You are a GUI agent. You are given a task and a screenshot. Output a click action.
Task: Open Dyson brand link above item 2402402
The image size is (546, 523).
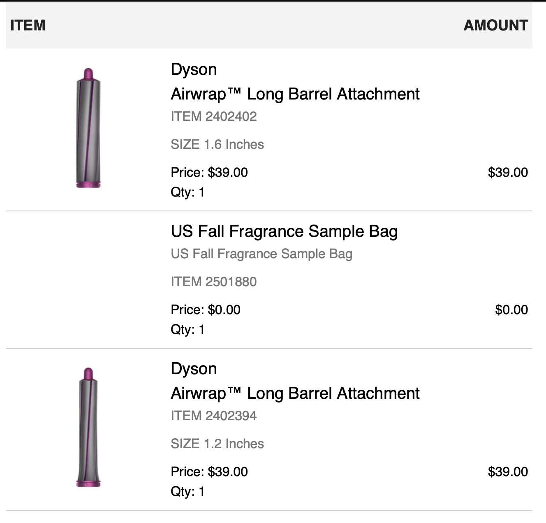pyautogui.click(x=194, y=69)
